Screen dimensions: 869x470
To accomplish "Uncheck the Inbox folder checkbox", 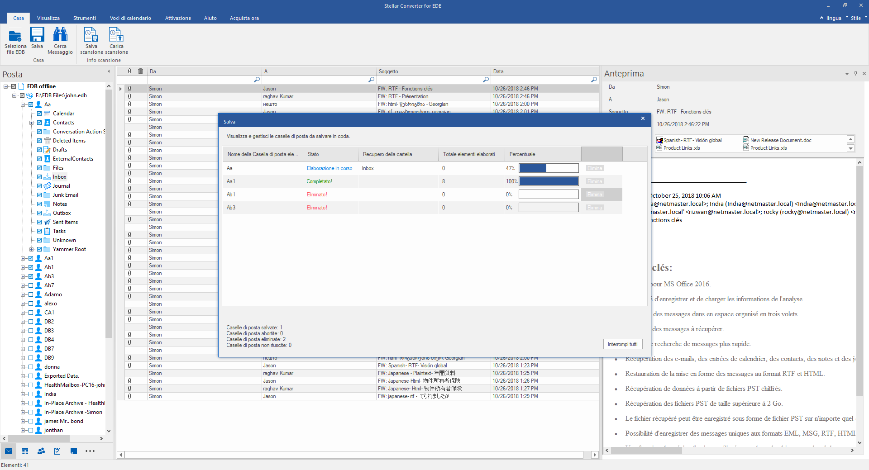I will pos(39,177).
